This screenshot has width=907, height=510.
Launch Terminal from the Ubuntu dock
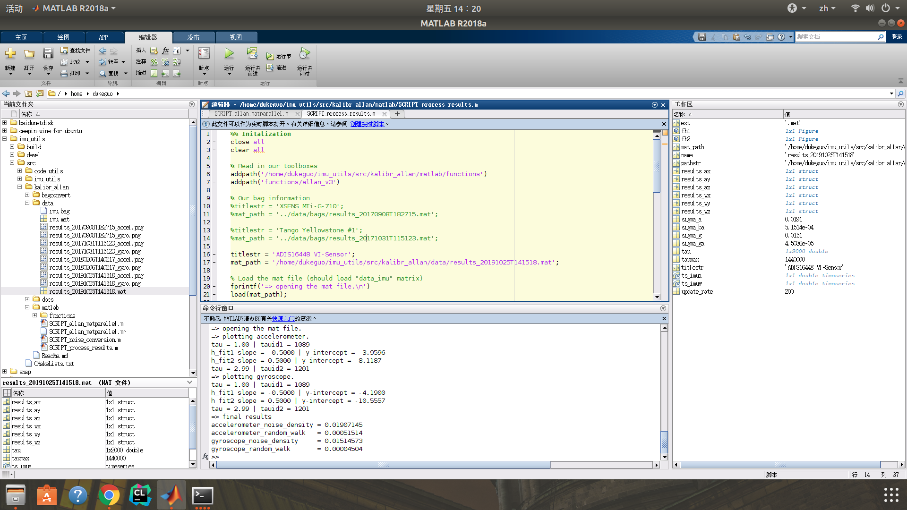[x=203, y=495]
